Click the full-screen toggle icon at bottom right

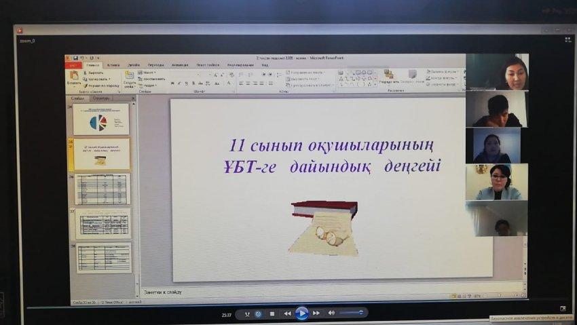point(563,308)
